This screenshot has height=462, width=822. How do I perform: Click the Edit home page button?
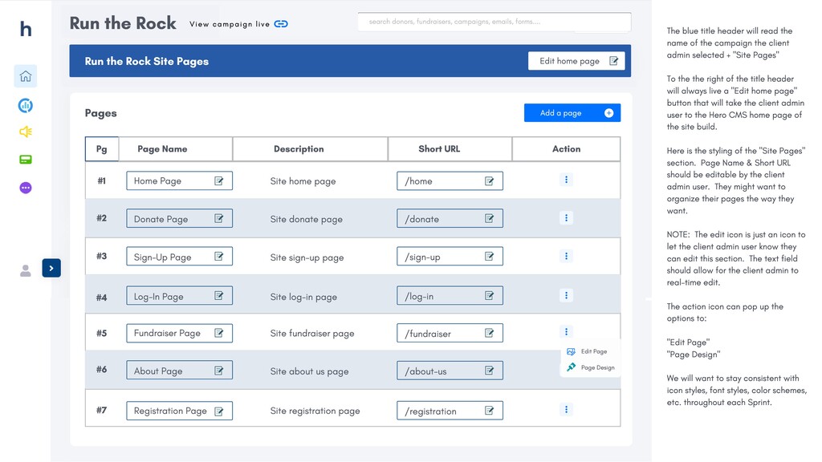(x=576, y=61)
